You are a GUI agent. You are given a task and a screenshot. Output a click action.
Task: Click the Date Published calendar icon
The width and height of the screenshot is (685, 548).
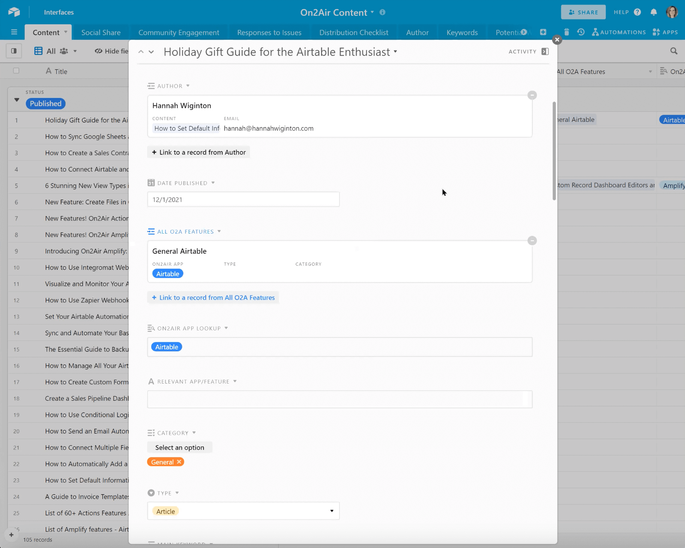151,183
